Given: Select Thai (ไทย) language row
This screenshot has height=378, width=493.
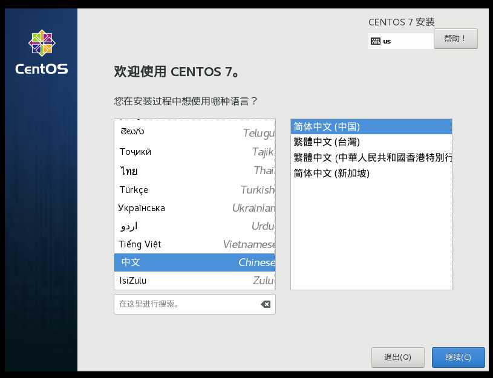Looking at the screenshot, I should click(x=195, y=171).
